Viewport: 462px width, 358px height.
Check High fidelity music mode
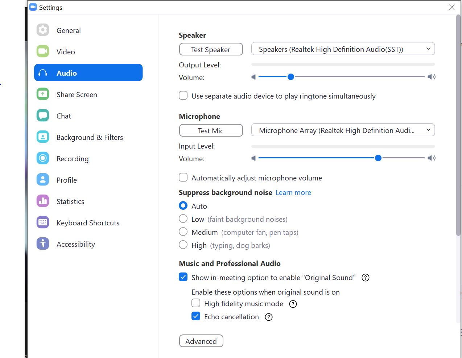196,303
